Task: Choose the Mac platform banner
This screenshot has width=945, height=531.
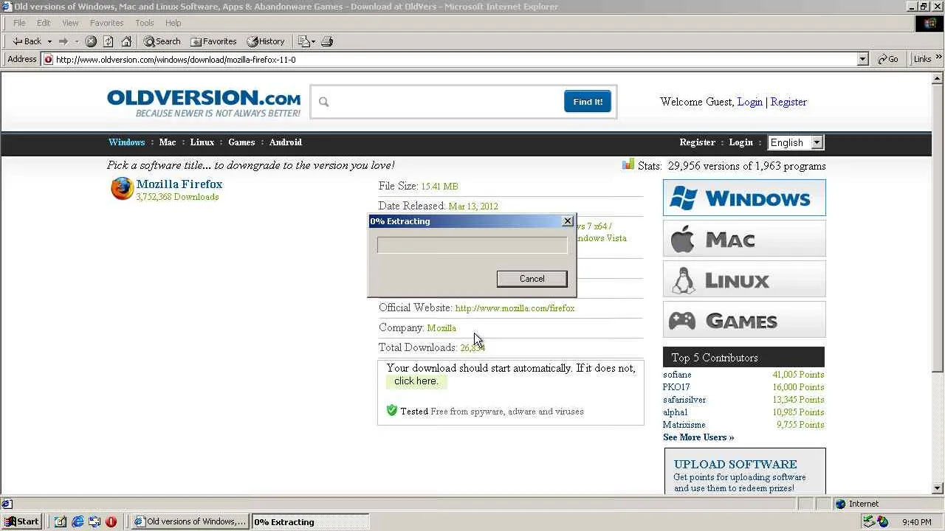Action: 744,238
